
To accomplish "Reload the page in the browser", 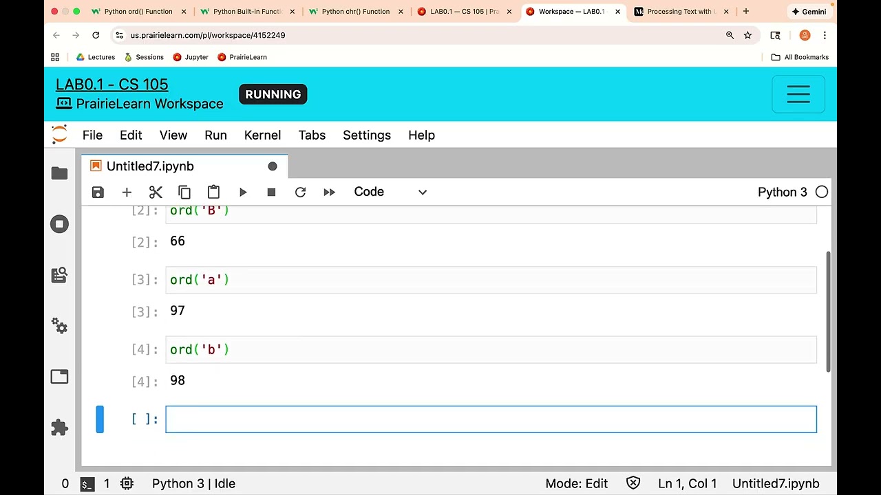I will pos(96,35).
